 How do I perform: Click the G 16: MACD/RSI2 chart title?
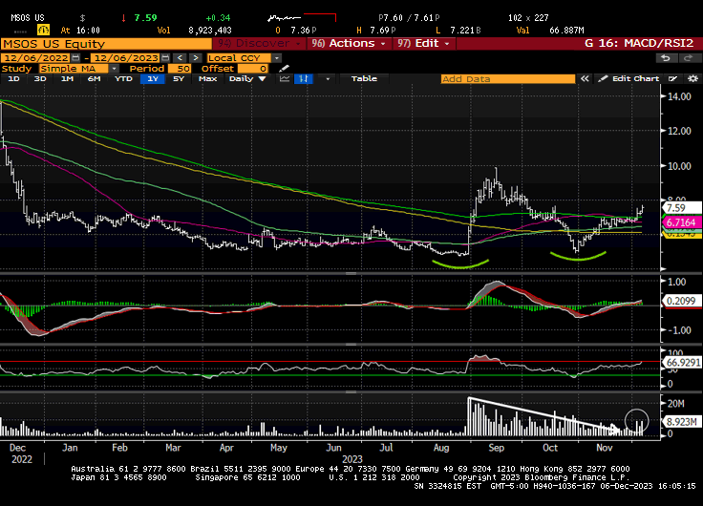click(640, 44)
